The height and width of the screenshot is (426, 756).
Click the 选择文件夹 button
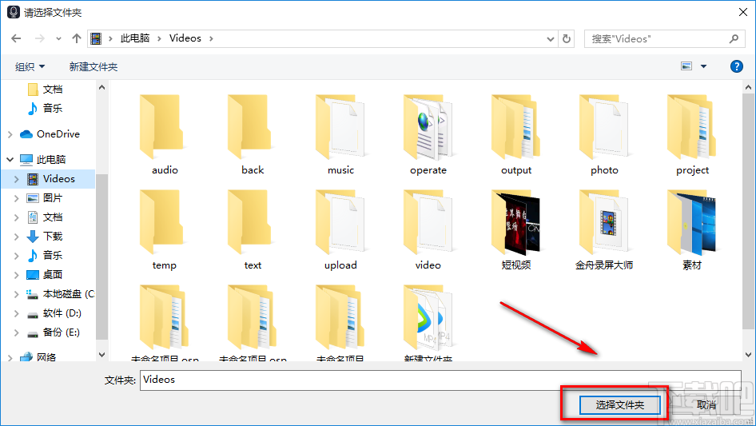pos(619,404)
